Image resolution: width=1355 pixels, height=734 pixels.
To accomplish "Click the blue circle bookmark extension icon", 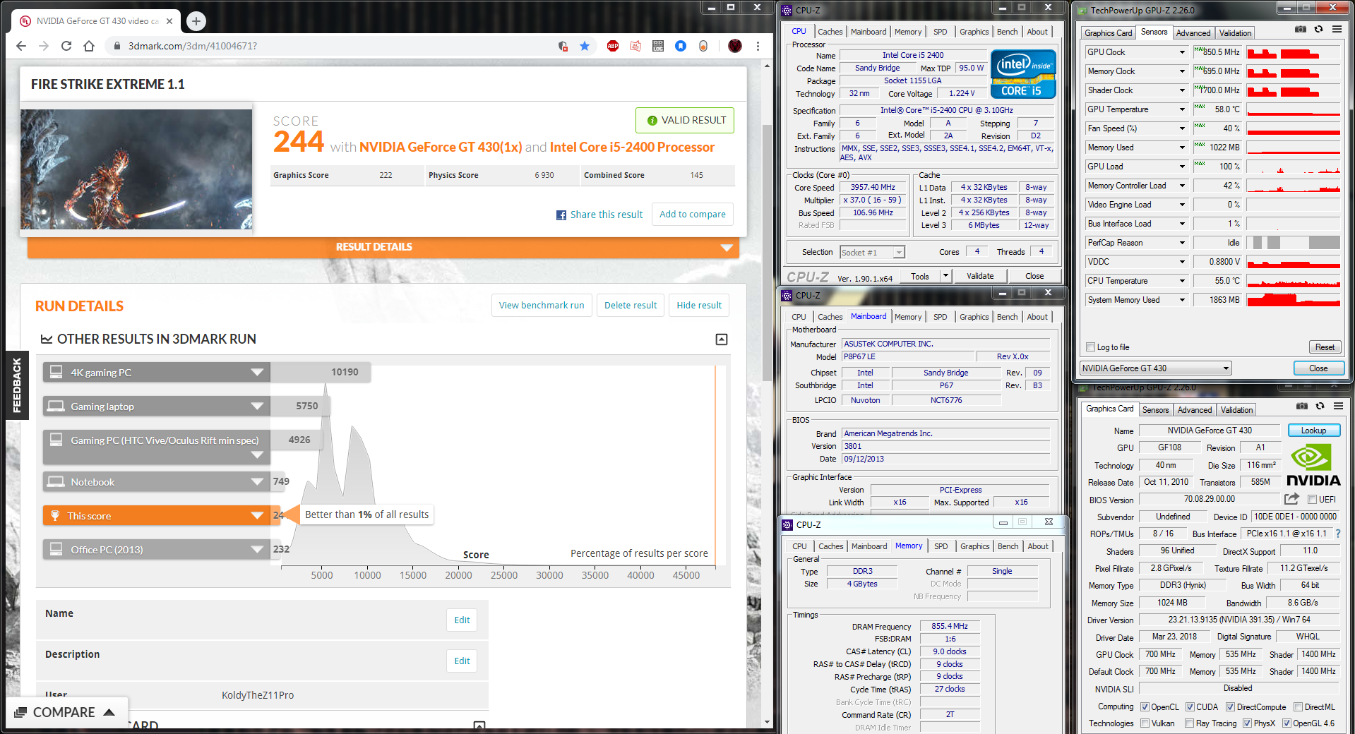I will [x=681, y=46].
